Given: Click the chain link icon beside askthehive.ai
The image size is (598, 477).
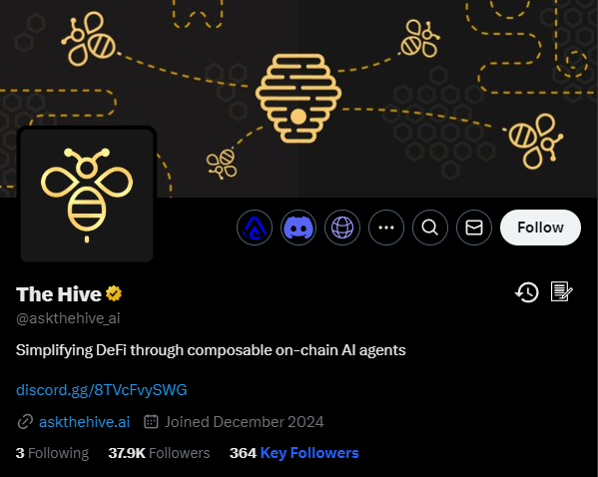Looking at the screenshot, I should tap(25, 422).
